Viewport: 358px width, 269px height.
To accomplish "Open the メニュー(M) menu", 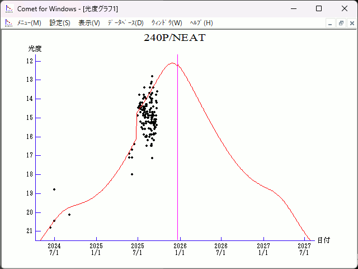I will click(29, 23).
